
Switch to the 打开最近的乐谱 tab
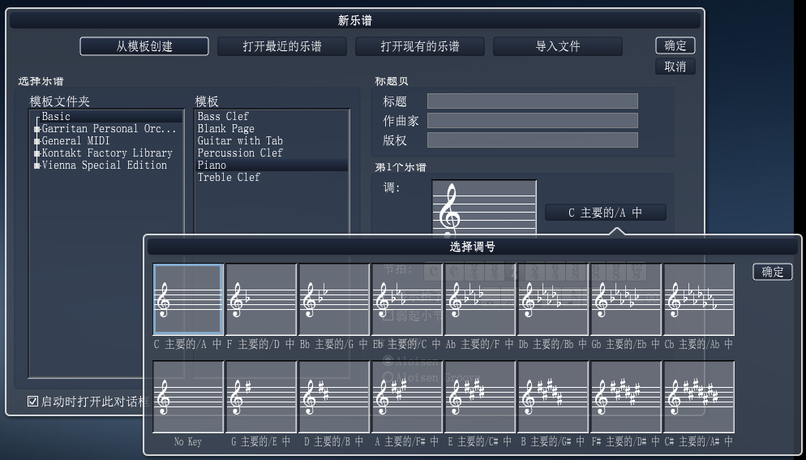tap(282, 46)
